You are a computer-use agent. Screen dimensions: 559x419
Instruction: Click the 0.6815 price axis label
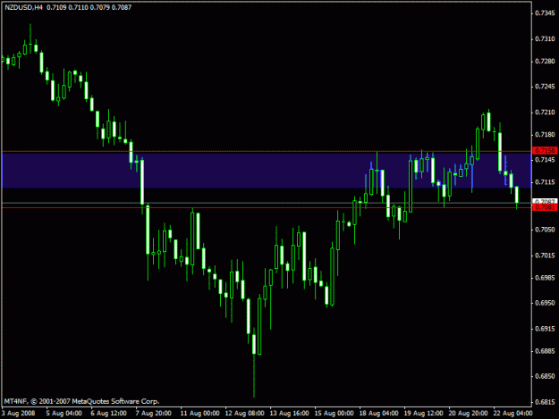pos(545,402)
